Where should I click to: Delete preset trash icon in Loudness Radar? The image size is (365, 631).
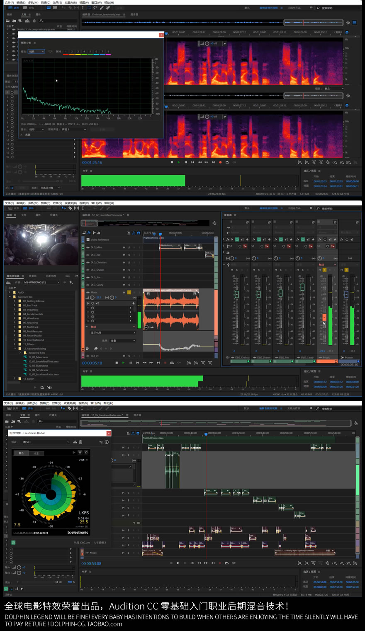[80, 442]
